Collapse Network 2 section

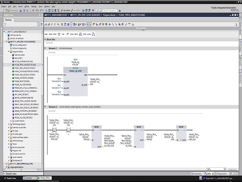(45, 107)
